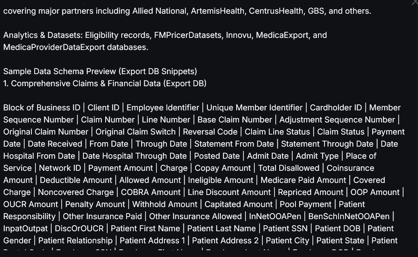This screenshot has height=257, width=418.
Task: Click the 'Medicare Paid Amount' field name
Action: pyautogui.click(x=304, y=180)
